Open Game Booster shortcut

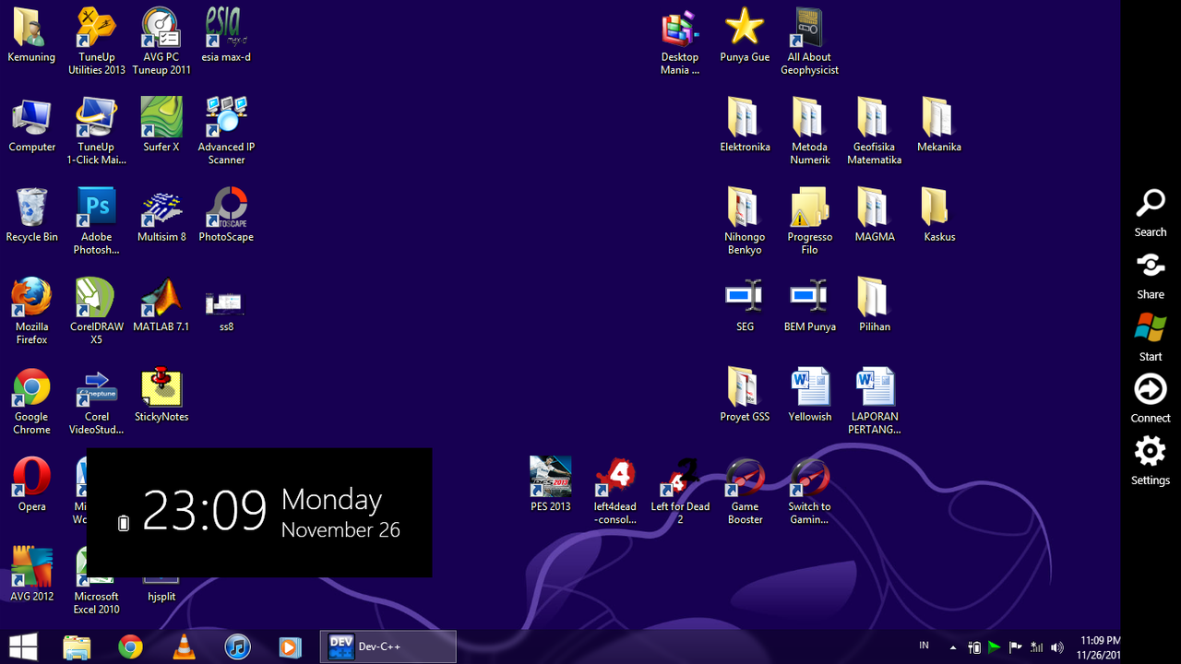[745, 491]
